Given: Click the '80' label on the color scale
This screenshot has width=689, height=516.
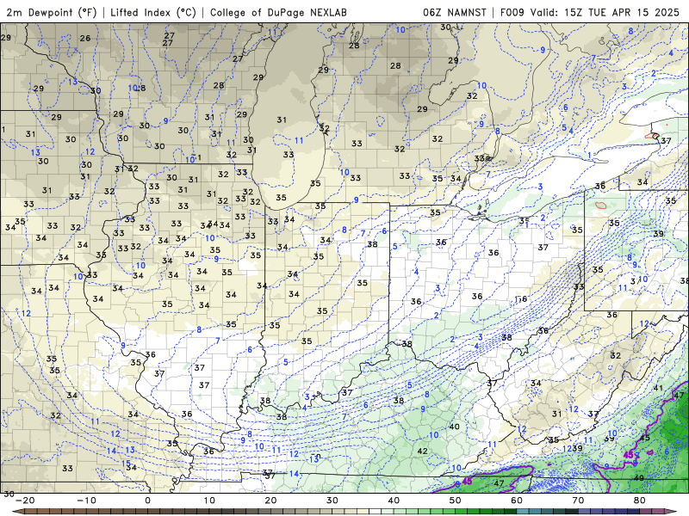Looking at the screenshot, I should [640, 501].
